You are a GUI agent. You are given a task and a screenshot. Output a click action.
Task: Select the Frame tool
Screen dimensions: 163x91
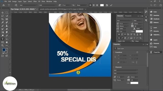(x=7, y=19)
